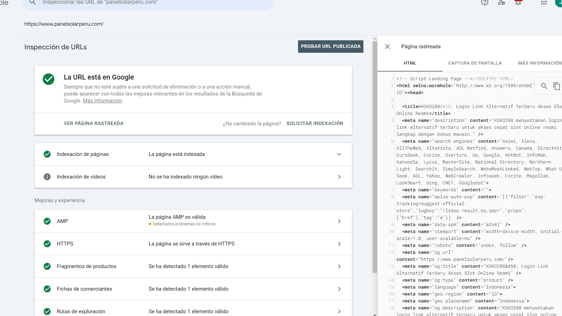Click the main panel vertical scrollbar
562x316 pixels.
(x=375, y=156)
